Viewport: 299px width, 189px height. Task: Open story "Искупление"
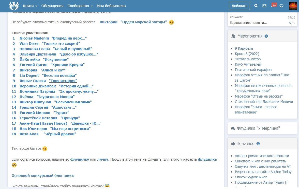[x=56, y=60]
